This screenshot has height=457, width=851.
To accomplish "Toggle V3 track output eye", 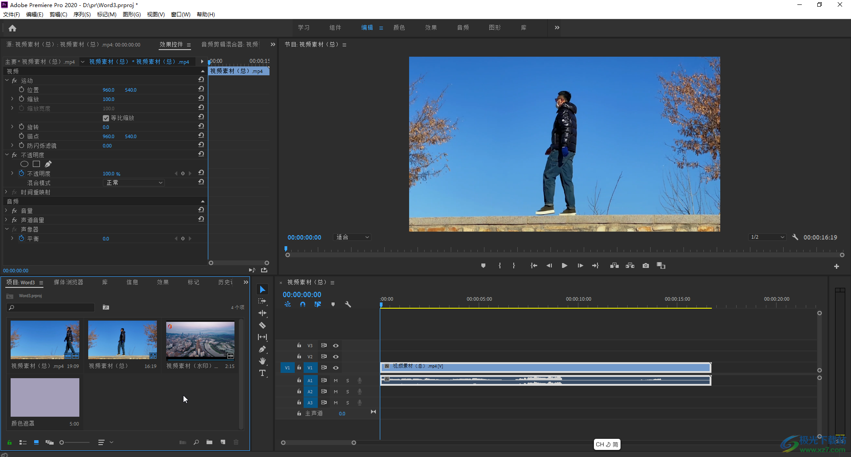I will click(336, 345).
